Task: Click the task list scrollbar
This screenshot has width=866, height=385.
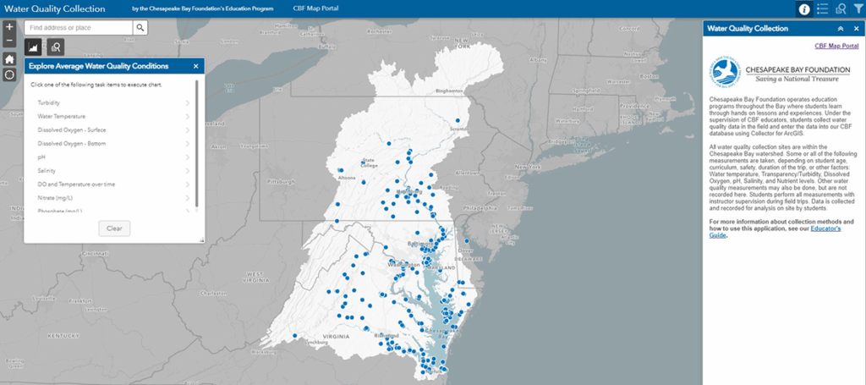Action: [x=196, y=145]
